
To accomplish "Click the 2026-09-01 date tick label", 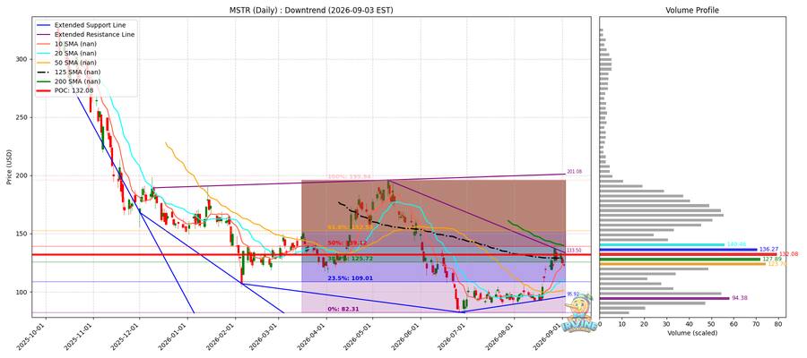I will pyautogui.click(x=549, y=337).
